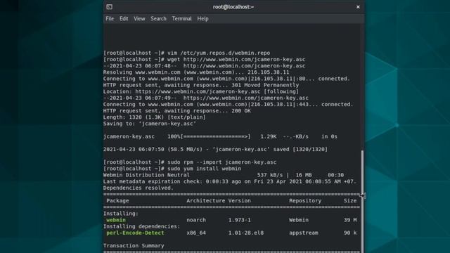Click the 'saved [1320/1320]' line

[x=215, y=150]
